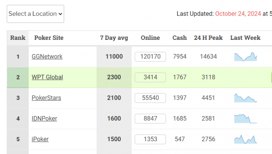Click the PokerStars online count 55540 box
This screenshot has height=154, width=272.
pos(150,98)
